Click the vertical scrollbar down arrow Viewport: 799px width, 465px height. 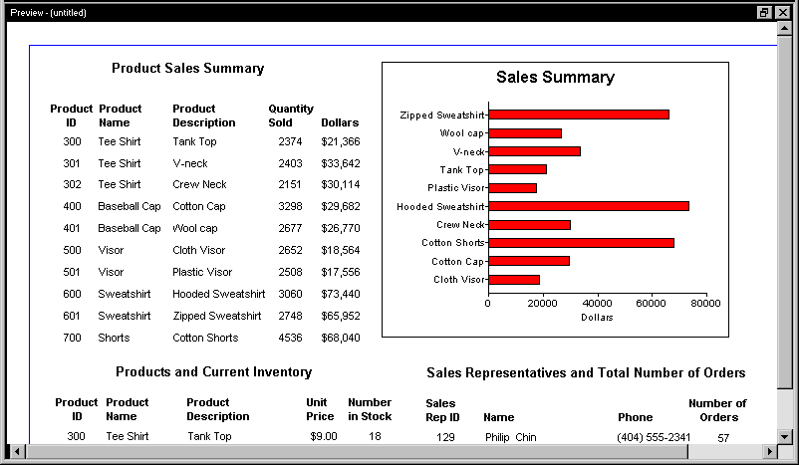(784, 436)
